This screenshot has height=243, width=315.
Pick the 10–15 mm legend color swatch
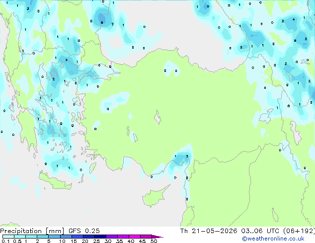tap(66, 237)
